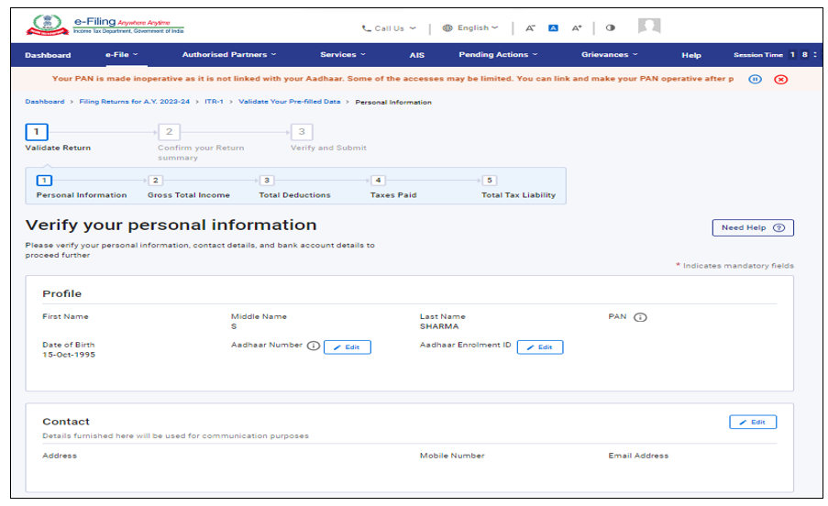Click the Need Help button
This screenshot has height=506, width=828.
[753, 228]
